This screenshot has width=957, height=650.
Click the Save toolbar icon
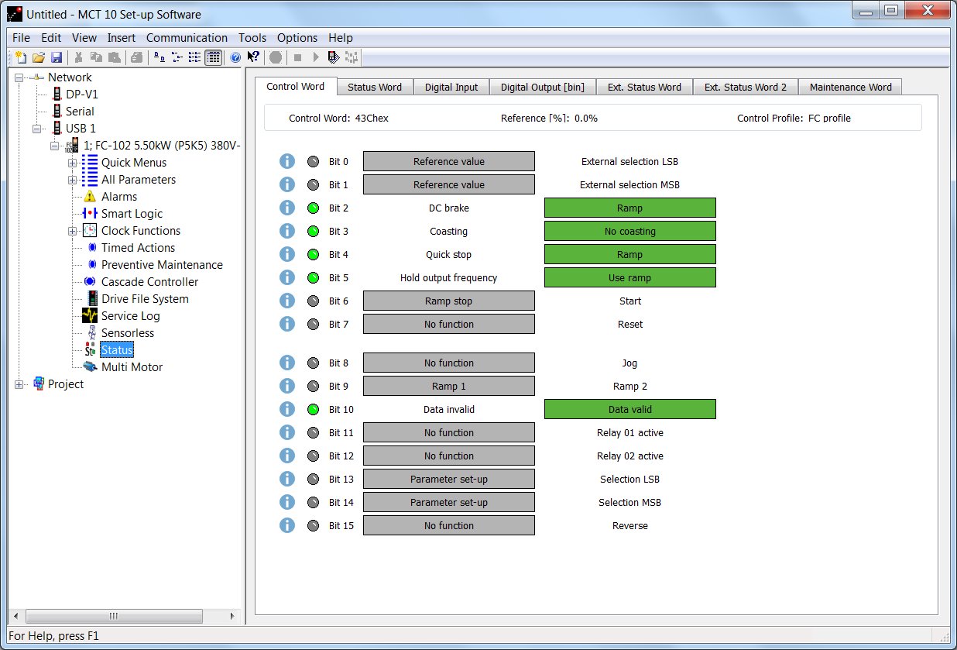click(x=57, y=57)
